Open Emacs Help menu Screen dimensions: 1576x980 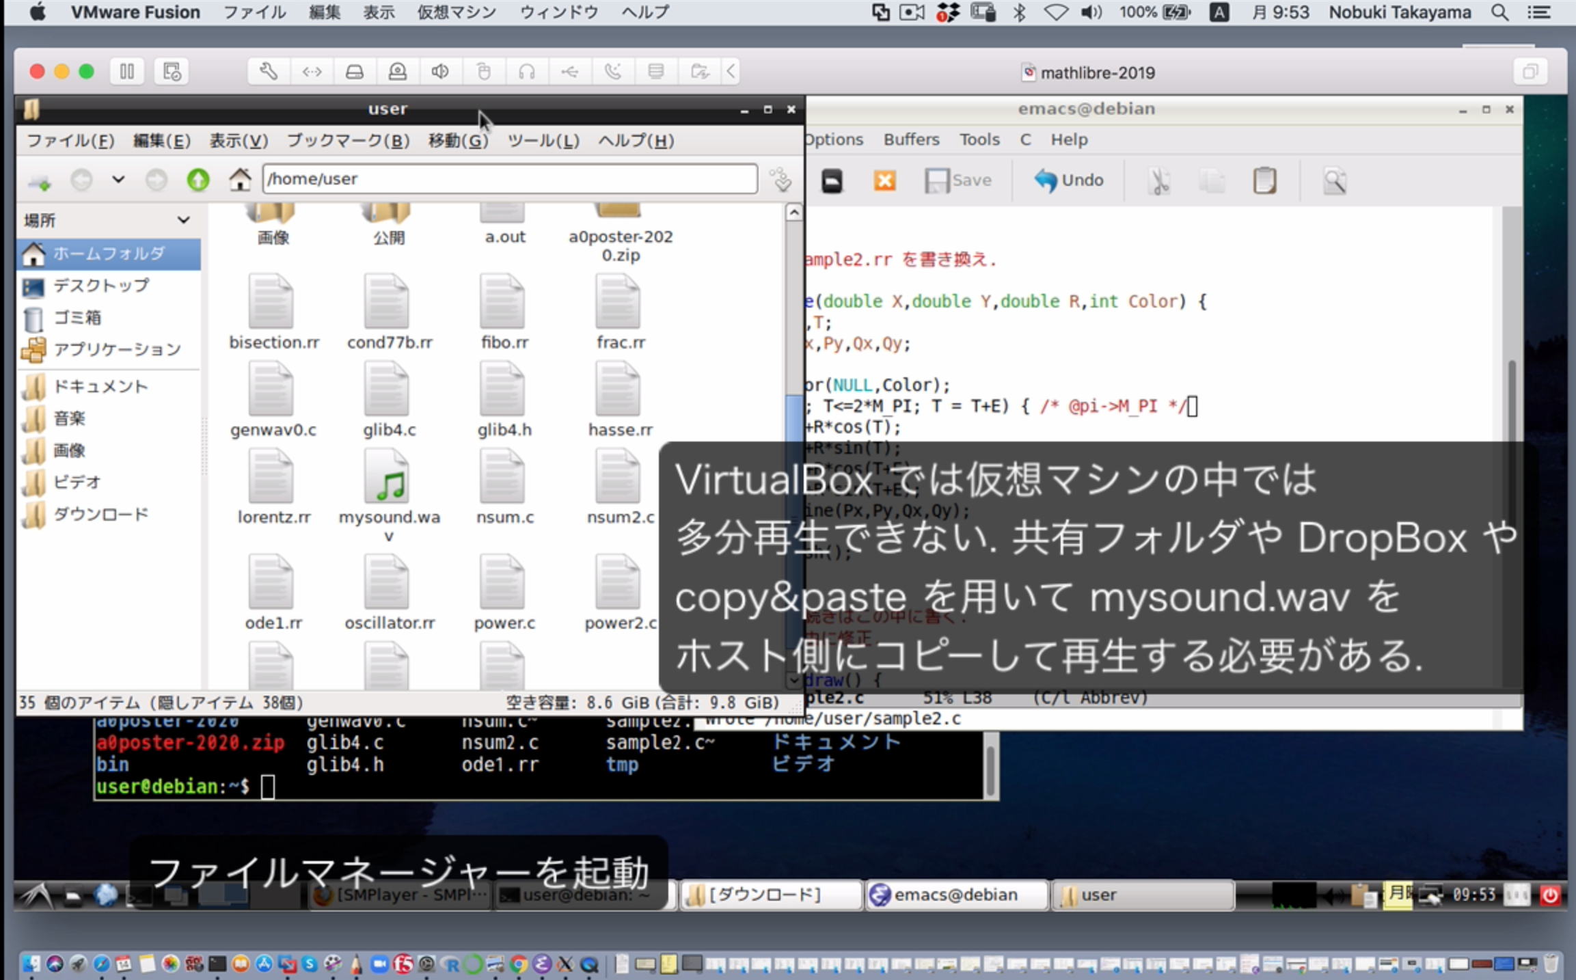[x=1069, y=139]
